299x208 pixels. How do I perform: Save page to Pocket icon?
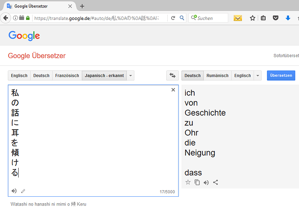tap(276, 18)
